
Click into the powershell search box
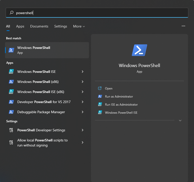(x=97, y=13)
